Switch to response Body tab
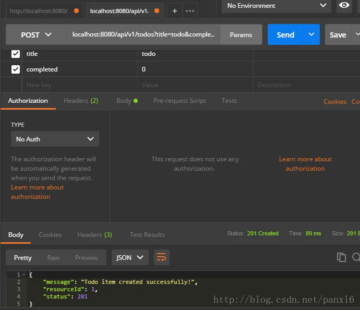This screenshot has width=360, height=310. [16, 235]
